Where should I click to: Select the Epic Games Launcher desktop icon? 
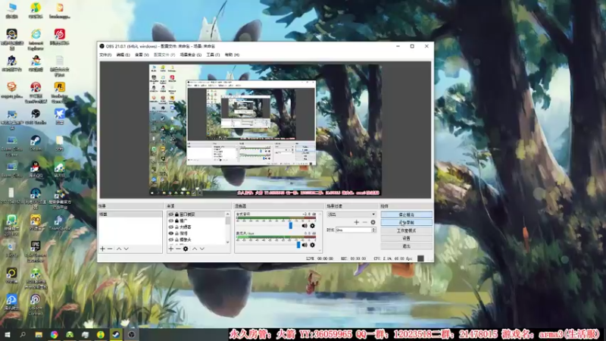[36, 250]
